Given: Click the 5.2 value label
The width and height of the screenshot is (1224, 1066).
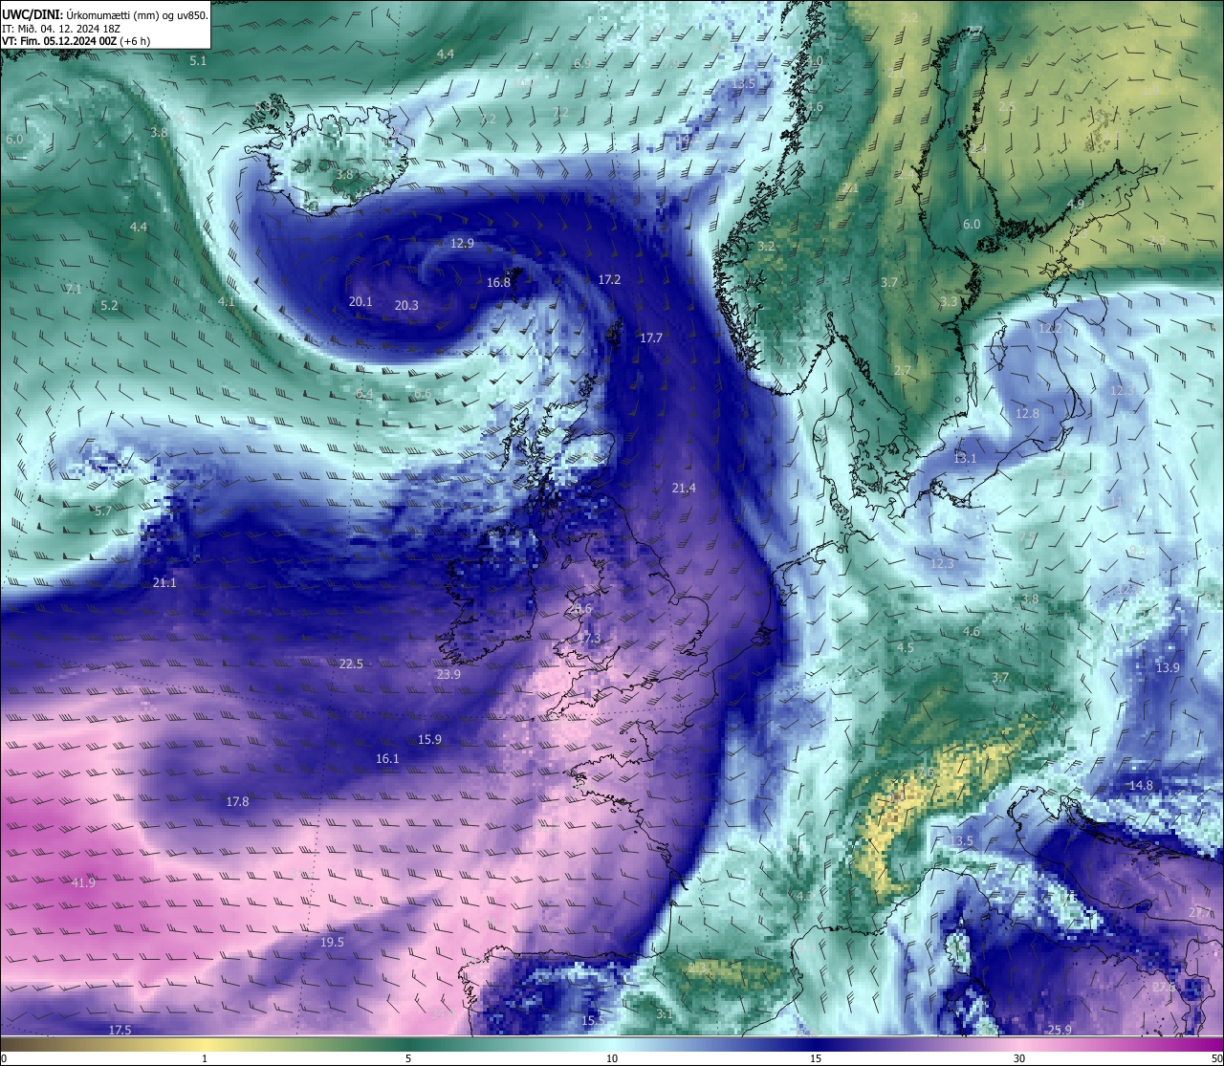Looking at the screenshot, I should click(109, 306).
